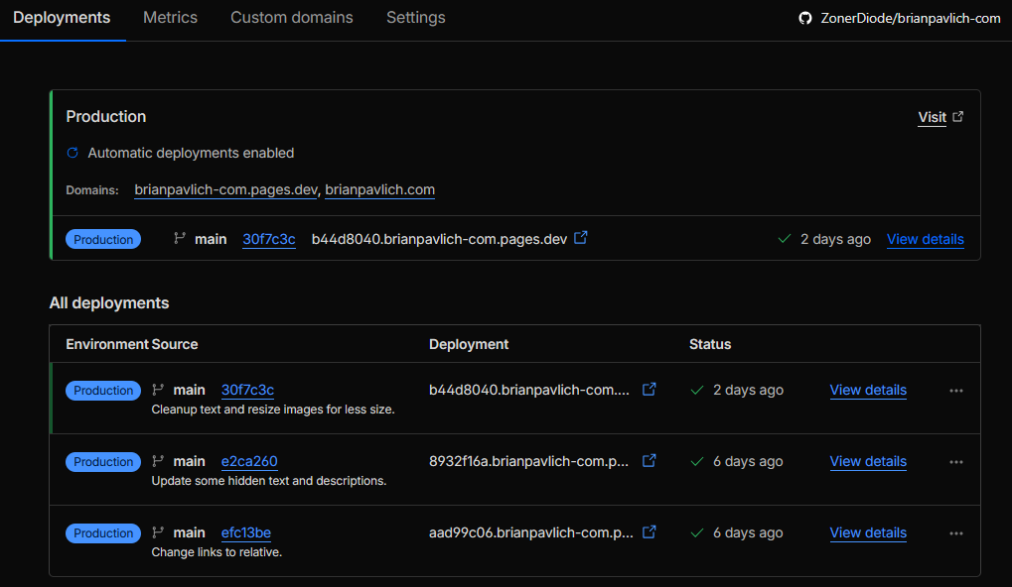Click Production badge in the efc13be row
Screen dimensions: 1012x587
click(103, 533)
